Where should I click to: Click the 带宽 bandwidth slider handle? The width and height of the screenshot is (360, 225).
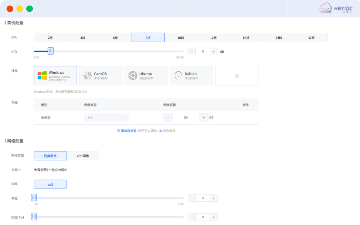pos(34,198)
